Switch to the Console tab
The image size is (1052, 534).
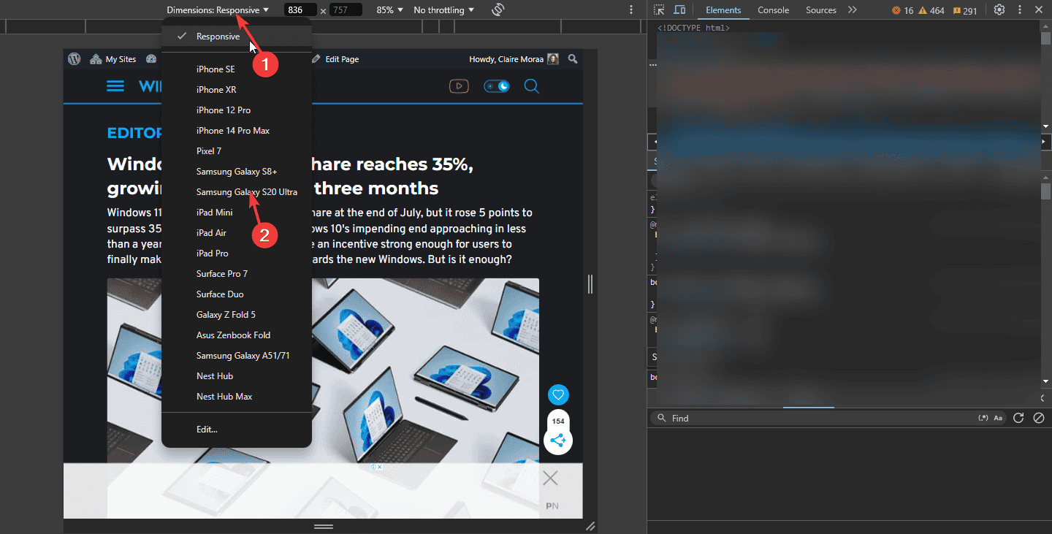[x=773, y=10]
